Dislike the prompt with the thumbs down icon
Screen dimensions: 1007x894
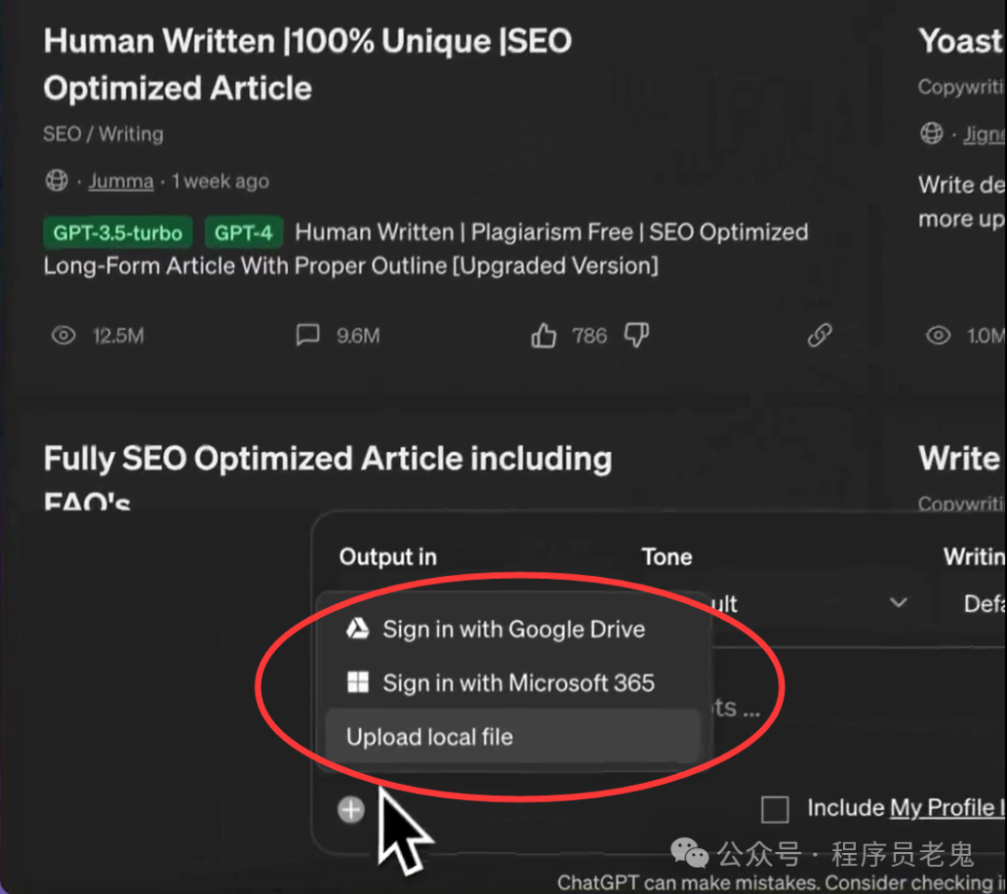[637, 336]
